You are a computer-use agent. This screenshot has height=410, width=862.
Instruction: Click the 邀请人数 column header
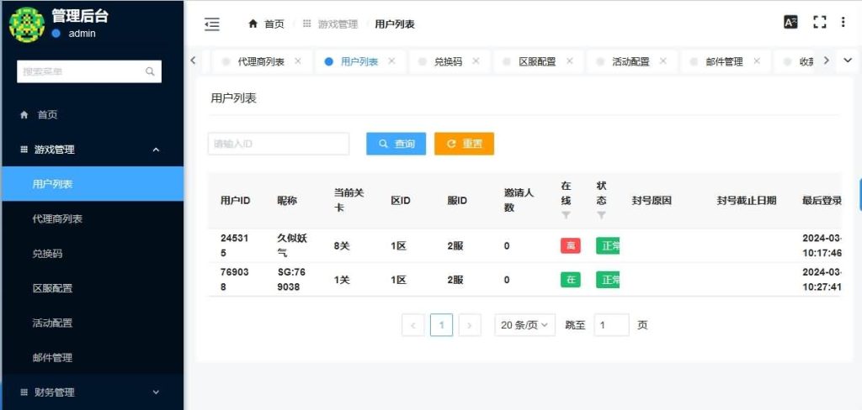pos(519,200)
